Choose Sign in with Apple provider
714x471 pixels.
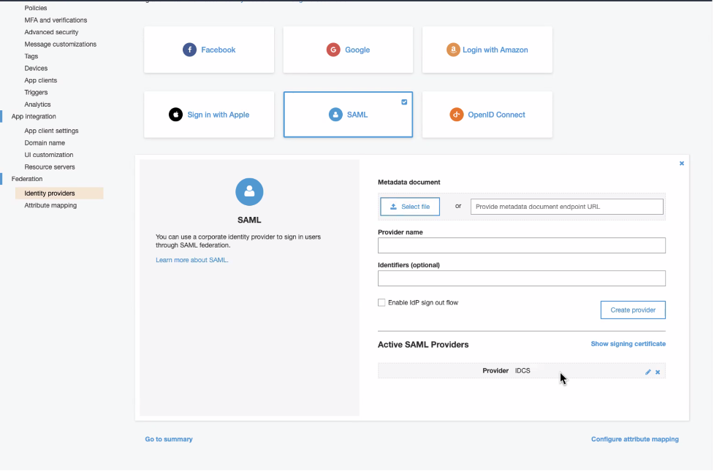[209, 115]
